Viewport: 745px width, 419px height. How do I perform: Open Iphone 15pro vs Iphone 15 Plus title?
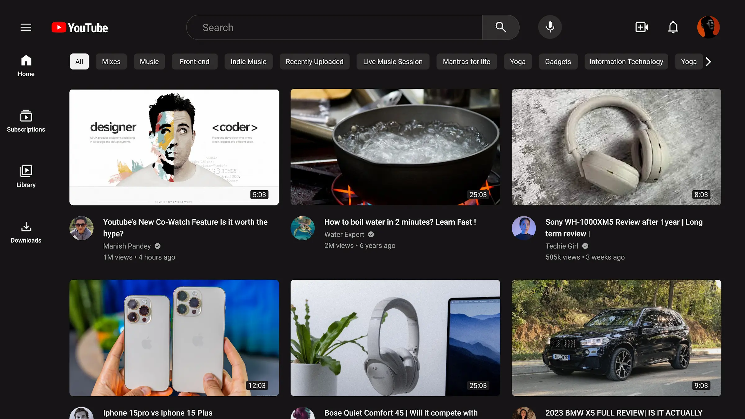158,413
